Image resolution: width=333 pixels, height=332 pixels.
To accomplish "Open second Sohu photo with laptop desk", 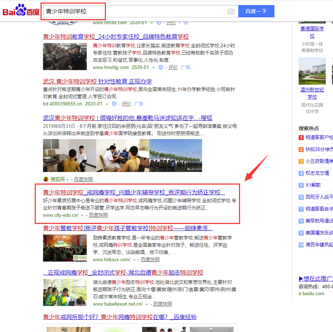I will pyautogui.click(x=123, y=155).
